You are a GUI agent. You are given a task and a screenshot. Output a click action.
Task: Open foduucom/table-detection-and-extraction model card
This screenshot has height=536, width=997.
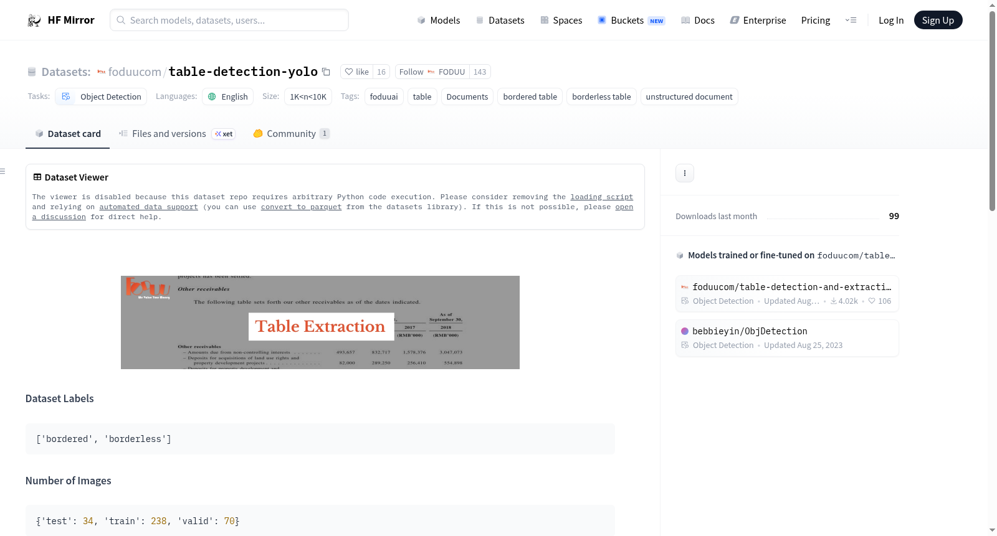point(787,293)
